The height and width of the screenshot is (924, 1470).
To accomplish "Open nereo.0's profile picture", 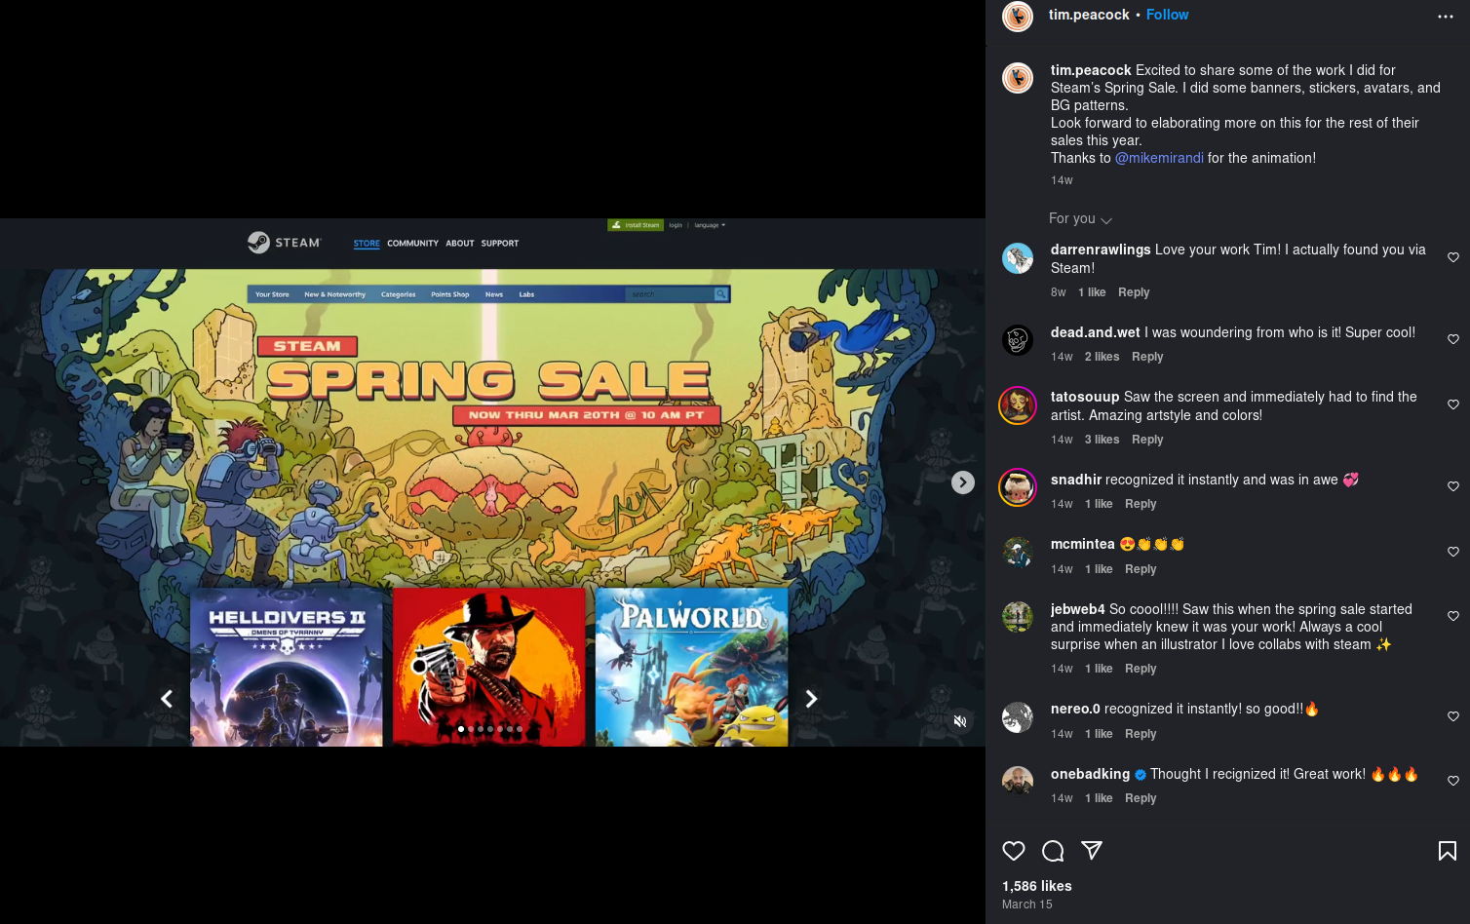I will [1018, 717].
